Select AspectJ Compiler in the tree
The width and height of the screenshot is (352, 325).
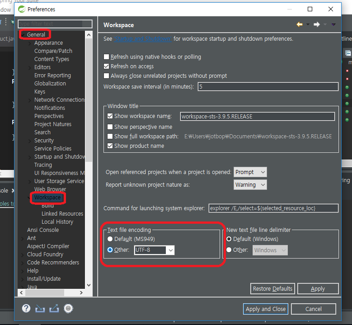(x=48, y=246)
